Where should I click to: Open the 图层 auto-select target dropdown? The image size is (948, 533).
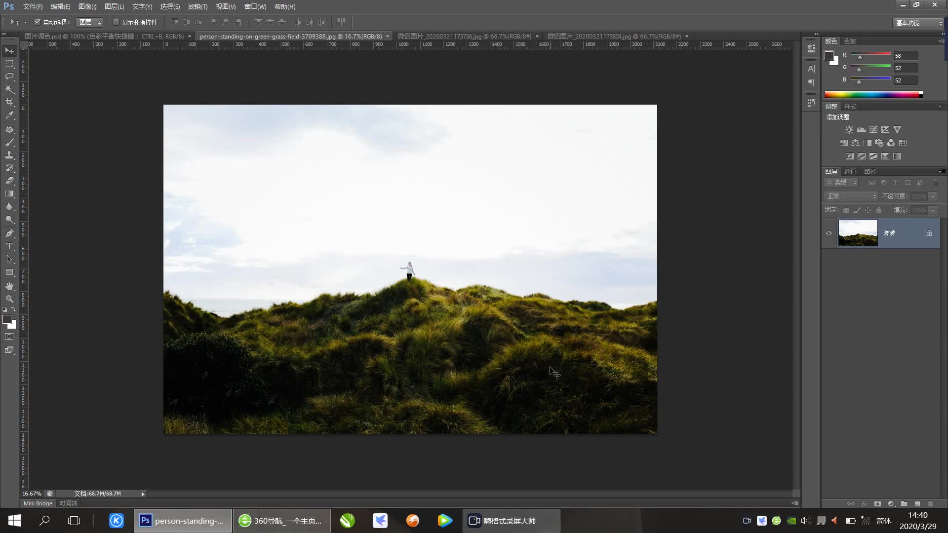click(x=90, y=22)
